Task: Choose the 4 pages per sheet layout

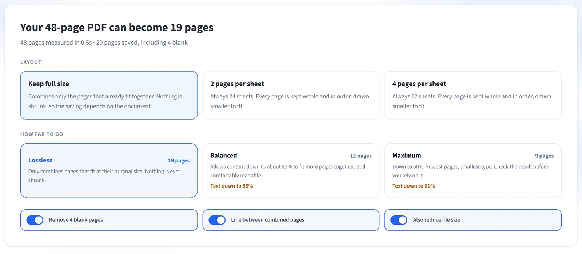Action: [473, 95]
